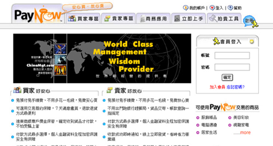Viewport: 273px width, 146px height.
Task: Open the 賣家專區 tab
Action: tap(119, 18)
